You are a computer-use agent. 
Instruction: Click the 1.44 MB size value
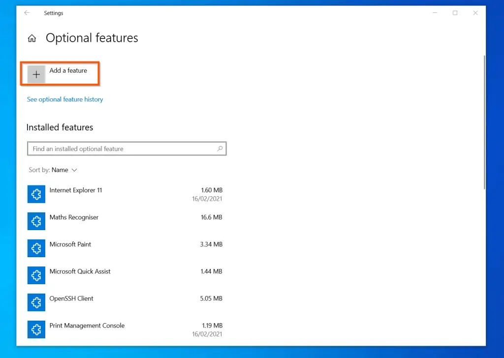(212, 271)
